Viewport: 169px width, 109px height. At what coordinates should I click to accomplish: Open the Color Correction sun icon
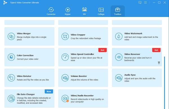(x=11, y=57)
